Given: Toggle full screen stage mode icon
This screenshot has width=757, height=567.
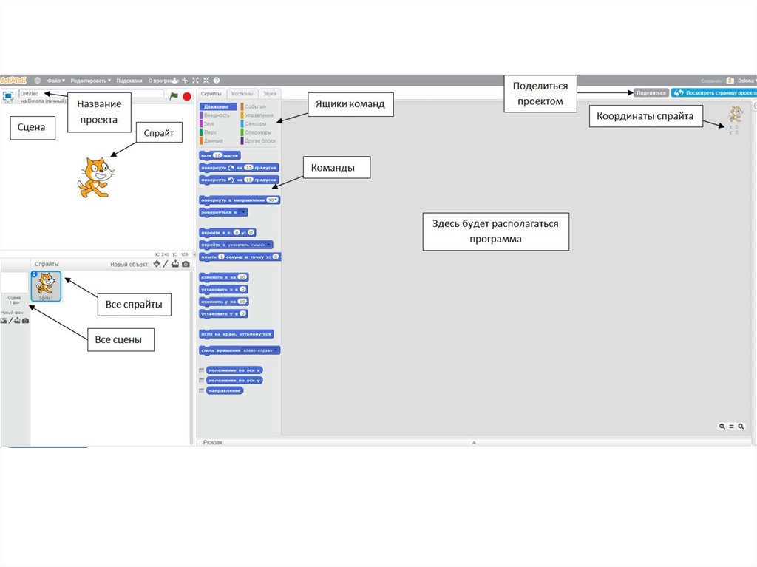Looking at the screenshot, I should click(8, 95).
